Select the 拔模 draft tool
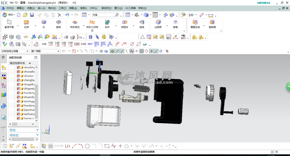Image resolution: width=290 pixels, height=156 pixels. [x=175, y=24]
